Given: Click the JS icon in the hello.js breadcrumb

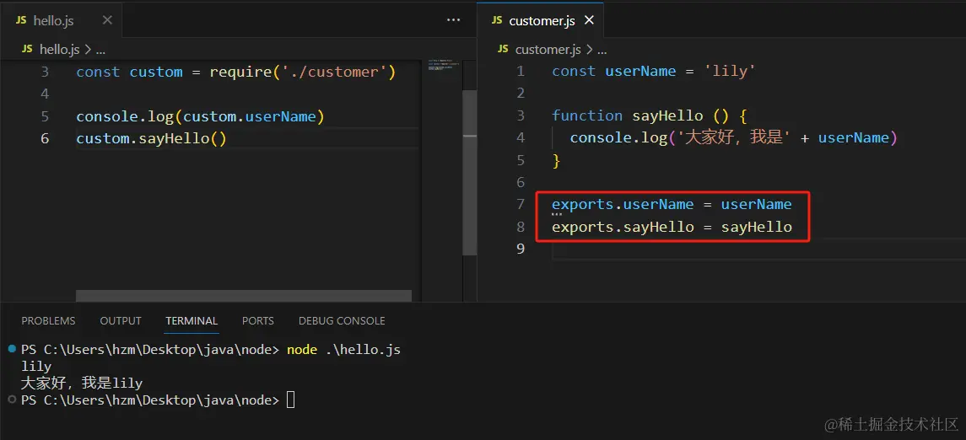Looking at the screenshot, I should [27, 49].
